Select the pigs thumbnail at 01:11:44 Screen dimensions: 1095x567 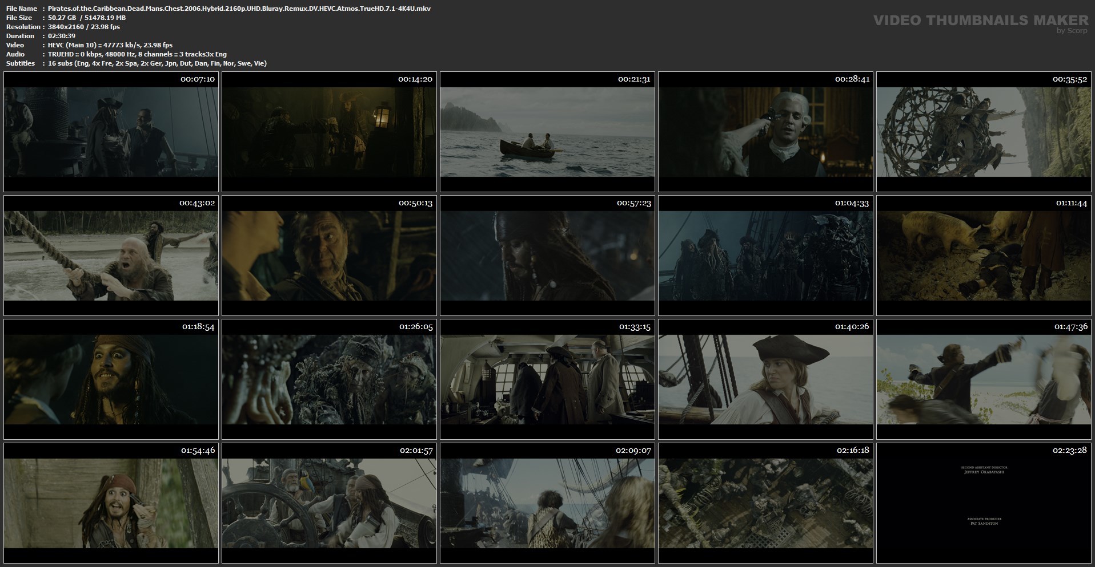984,256
